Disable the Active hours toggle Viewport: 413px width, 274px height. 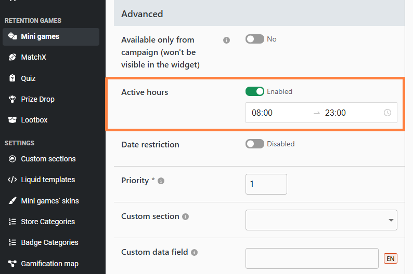tap(255, 92)
